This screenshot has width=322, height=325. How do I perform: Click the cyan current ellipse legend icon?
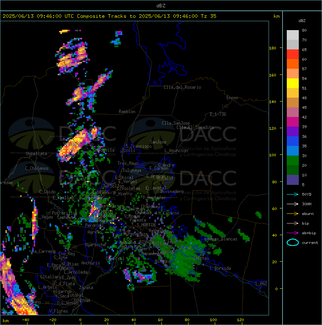[x=293, y=242]
